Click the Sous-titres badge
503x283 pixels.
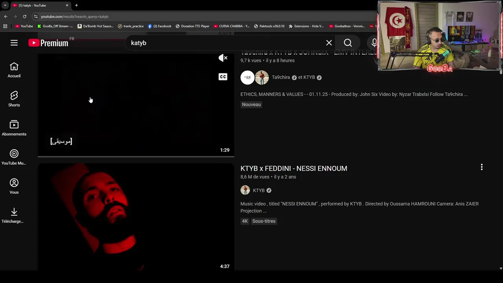coord(264,221)
